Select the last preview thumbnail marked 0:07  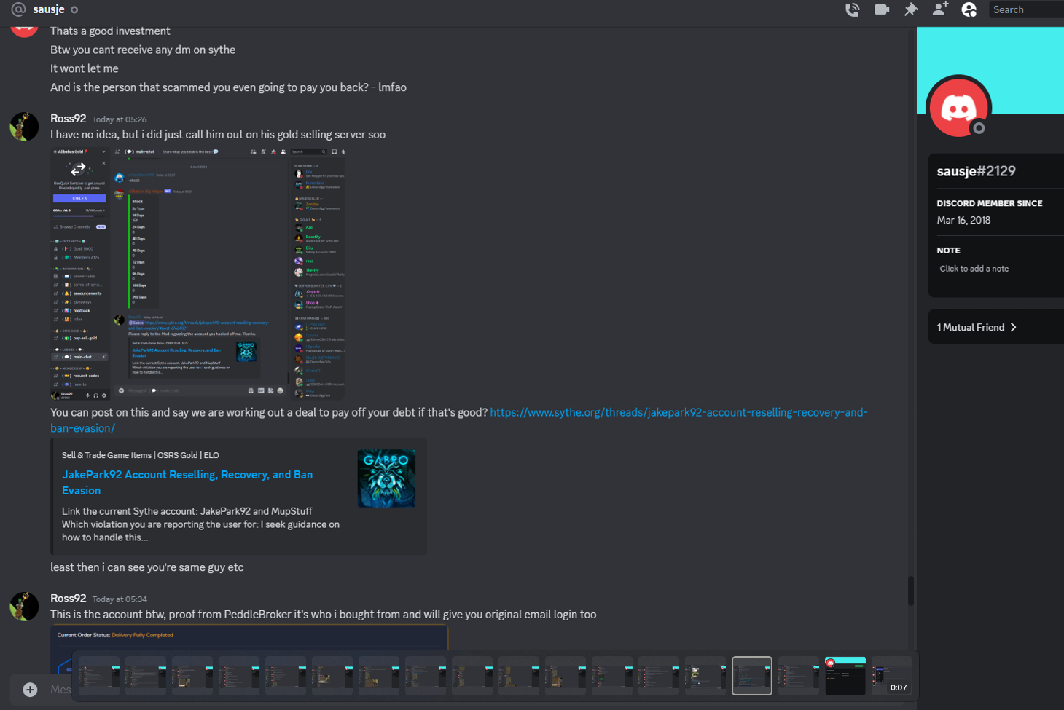(892, 676)
